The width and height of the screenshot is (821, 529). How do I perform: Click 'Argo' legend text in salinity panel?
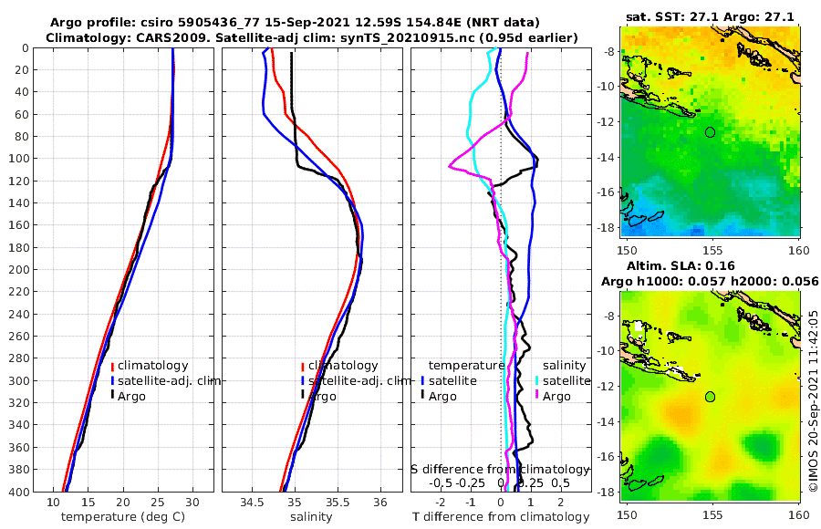click(322, 397)
